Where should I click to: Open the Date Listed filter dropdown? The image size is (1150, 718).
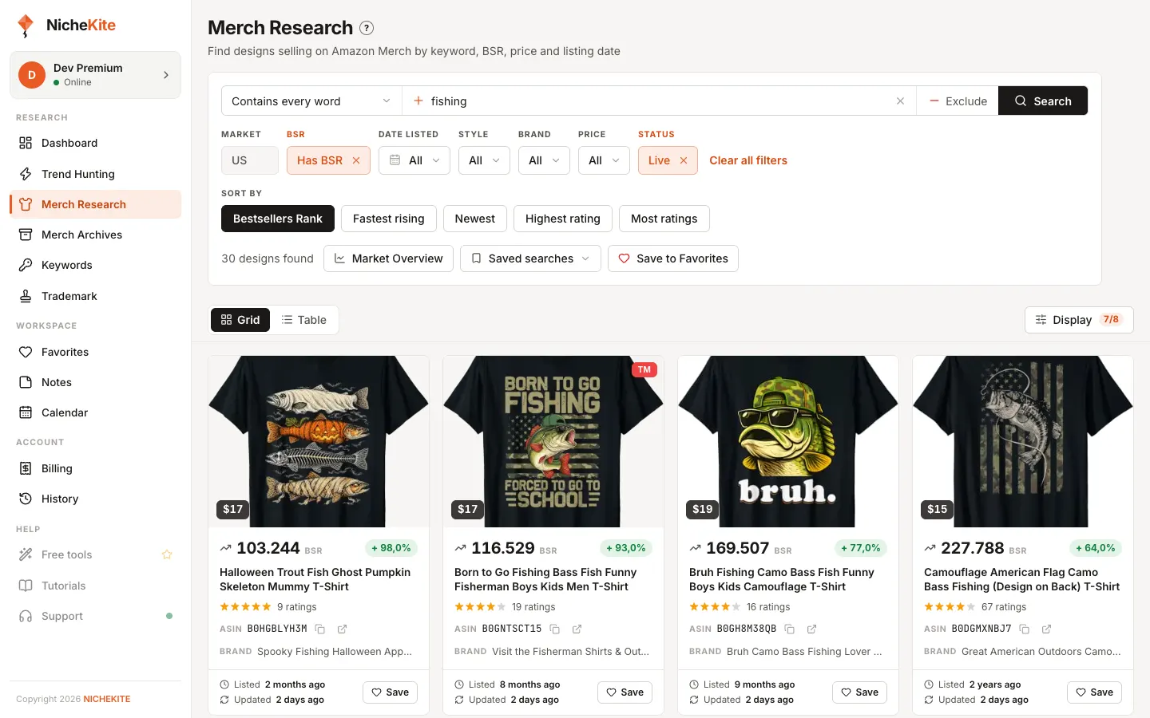[x=414, y=160]
